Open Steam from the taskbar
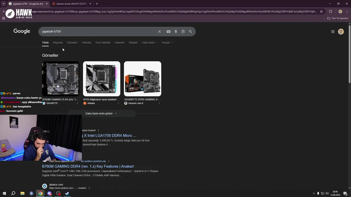Screen dimensions: 351x197 click(x=67, y=193)
